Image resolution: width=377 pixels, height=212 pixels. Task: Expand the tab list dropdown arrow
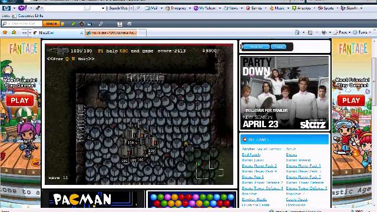pos(30,33)
